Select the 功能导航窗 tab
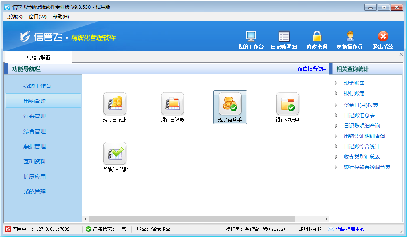 38,57
